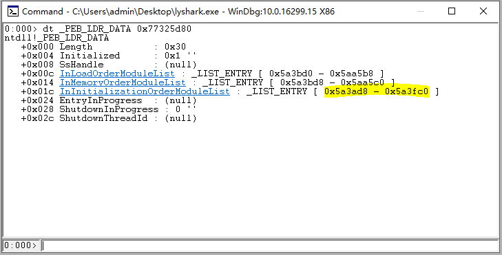The image size is (502, 255).
Task: Maximize the Command window
Action: pyautogui.click(x=452, y=12)
